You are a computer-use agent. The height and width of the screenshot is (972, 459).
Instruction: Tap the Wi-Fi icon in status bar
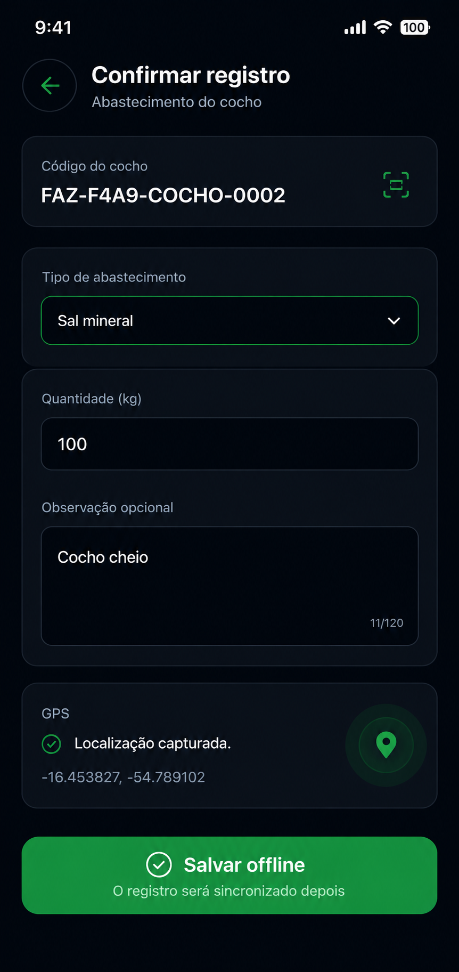point(382,27)
